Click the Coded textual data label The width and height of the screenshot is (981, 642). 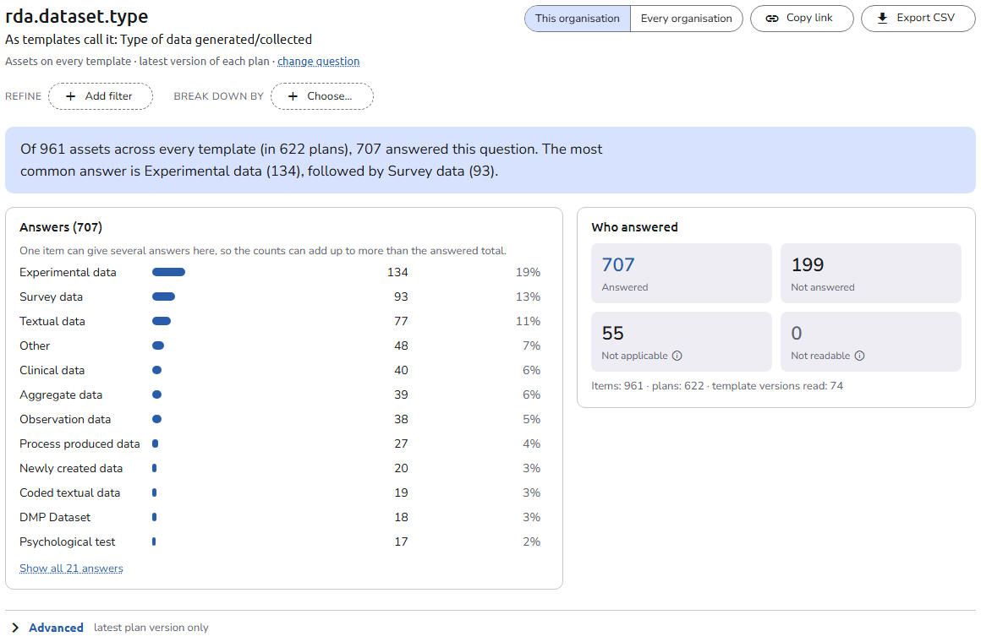pyautogui.click(x=70, y=492)
